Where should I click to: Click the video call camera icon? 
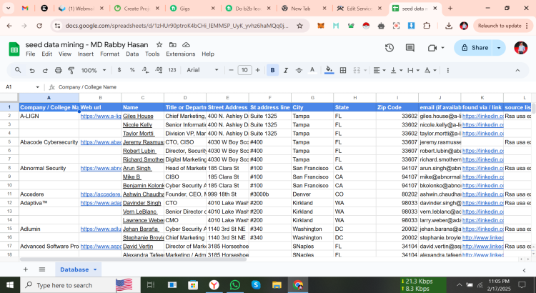coord(432,48)
